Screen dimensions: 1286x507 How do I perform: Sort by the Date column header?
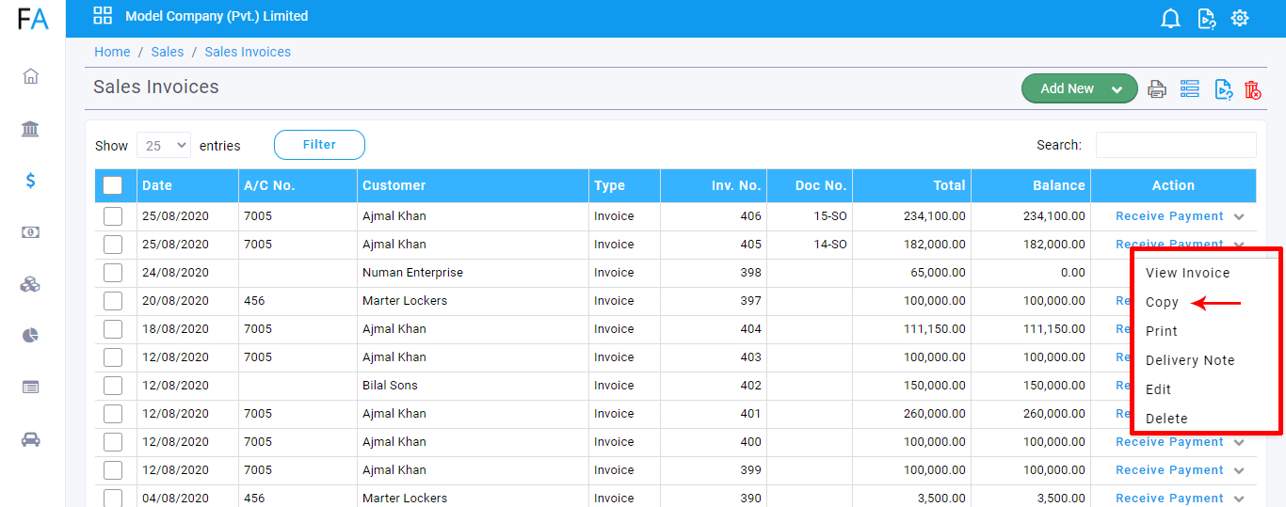[x=187, y=185]
